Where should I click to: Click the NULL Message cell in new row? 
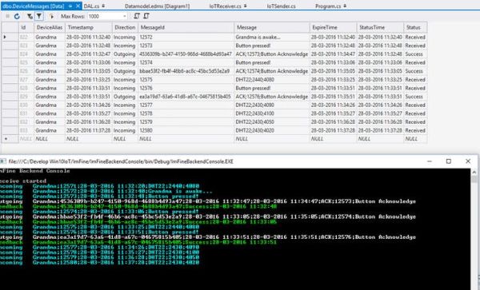(272, 139)
